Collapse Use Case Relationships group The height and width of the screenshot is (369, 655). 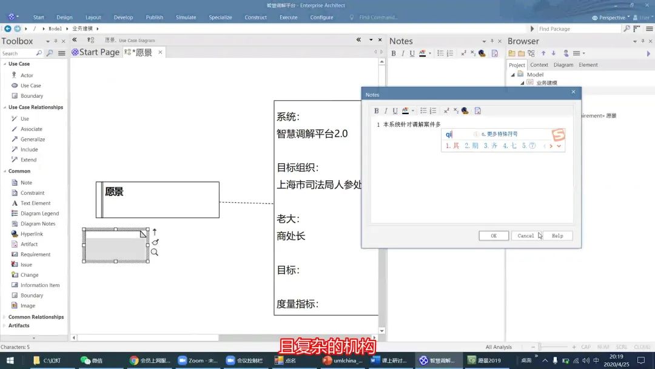(x=5, y=107)
